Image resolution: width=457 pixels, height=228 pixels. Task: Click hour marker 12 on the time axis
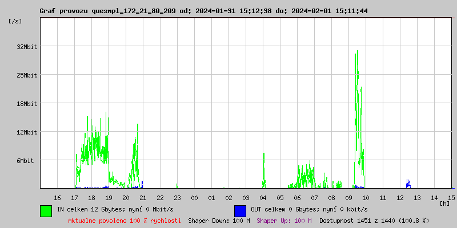400,198
